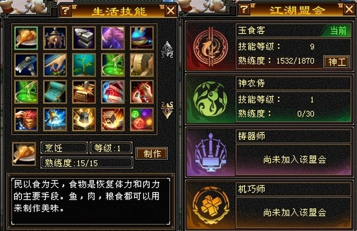The image size is (357, 231).
Task: Open help for the 生活技能 window
Action: 66,10
